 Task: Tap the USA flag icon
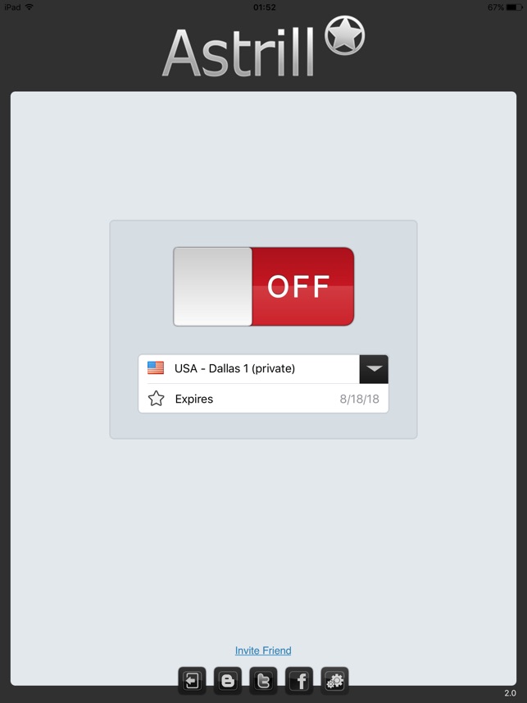156,368
